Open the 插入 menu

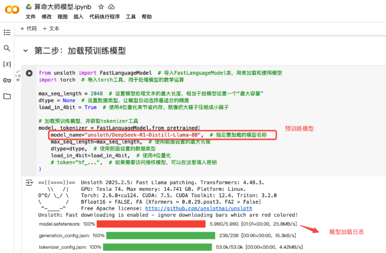coord(79,17)
